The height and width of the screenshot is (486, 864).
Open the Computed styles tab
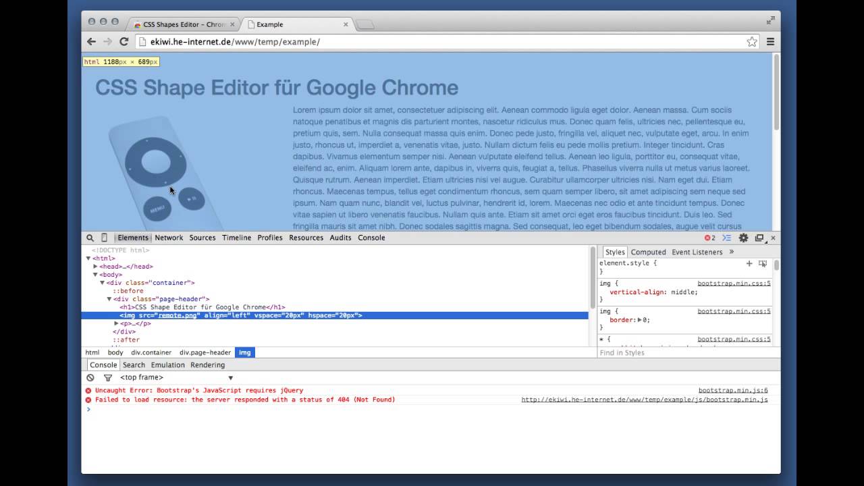[x=649, y=252]
